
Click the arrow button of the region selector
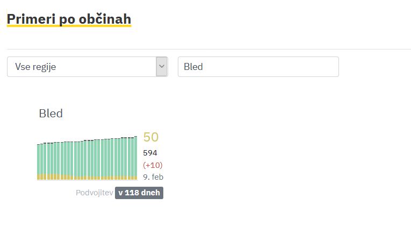(162, 67)
